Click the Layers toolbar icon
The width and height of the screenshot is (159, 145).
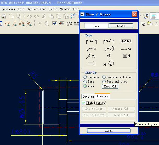click(x=153, y=16)
